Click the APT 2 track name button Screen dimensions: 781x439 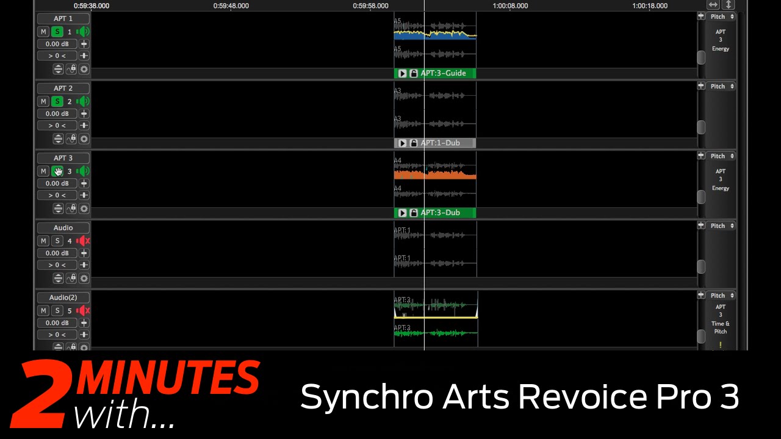click(x=63, y=88)
